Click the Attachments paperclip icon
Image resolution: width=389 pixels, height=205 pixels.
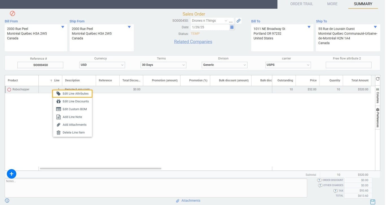(177, 200)
